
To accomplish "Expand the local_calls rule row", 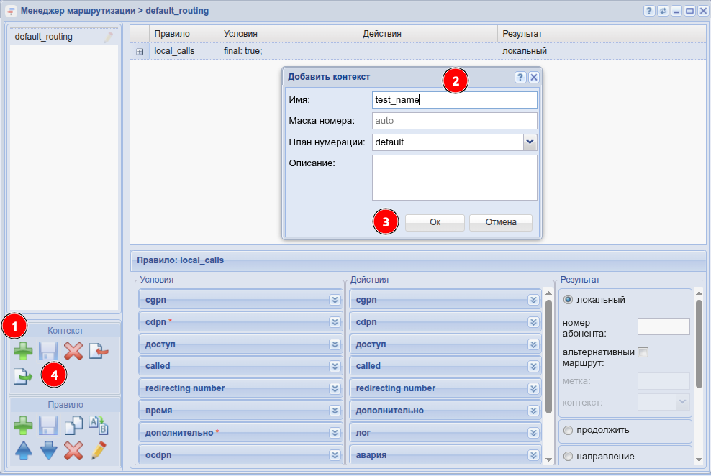I will (140, 52).
